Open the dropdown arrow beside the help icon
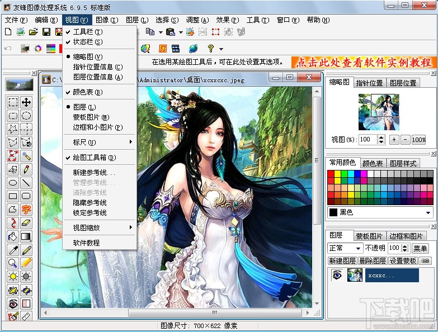438x332 pixels. [x=221, y=49]
